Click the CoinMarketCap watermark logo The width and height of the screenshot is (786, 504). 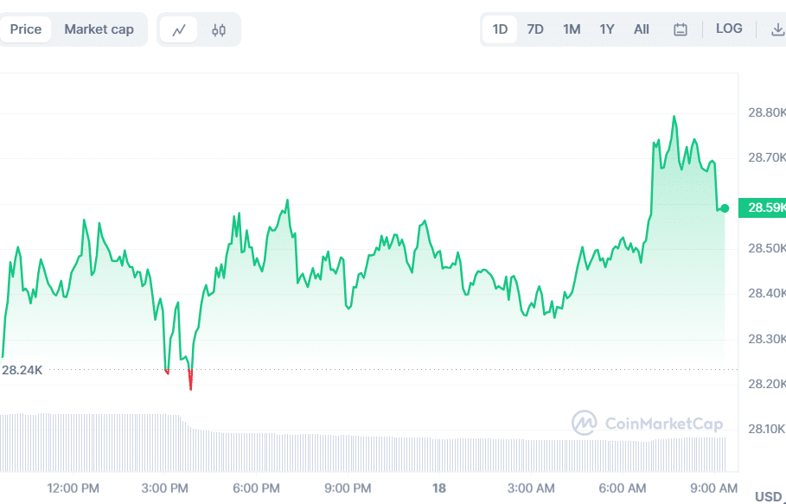583,424
